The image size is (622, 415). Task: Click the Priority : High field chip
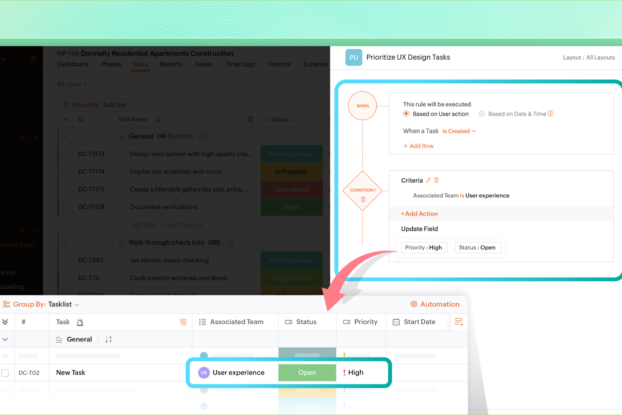click(x=424, y=248)
